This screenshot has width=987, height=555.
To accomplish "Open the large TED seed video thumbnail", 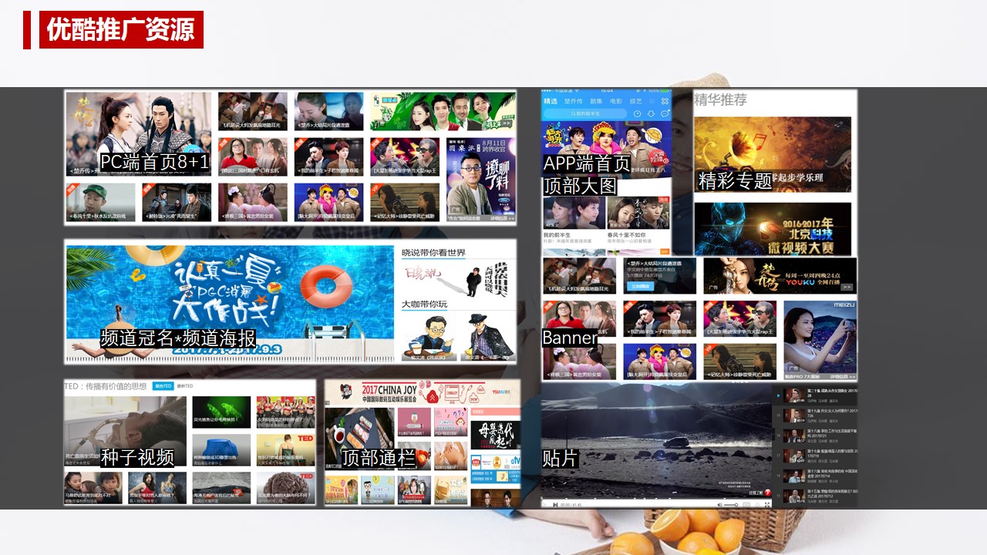I will point(125,430).
